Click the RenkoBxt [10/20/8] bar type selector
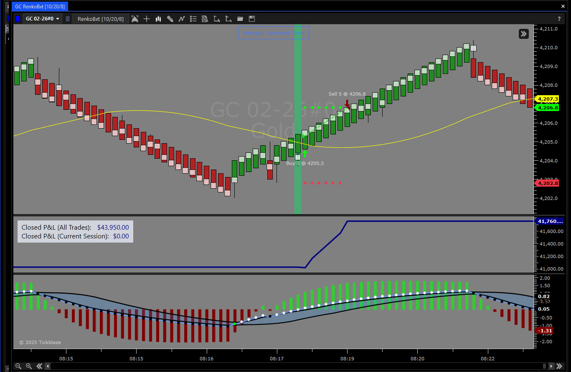The image size is (571, 372). 100,19
